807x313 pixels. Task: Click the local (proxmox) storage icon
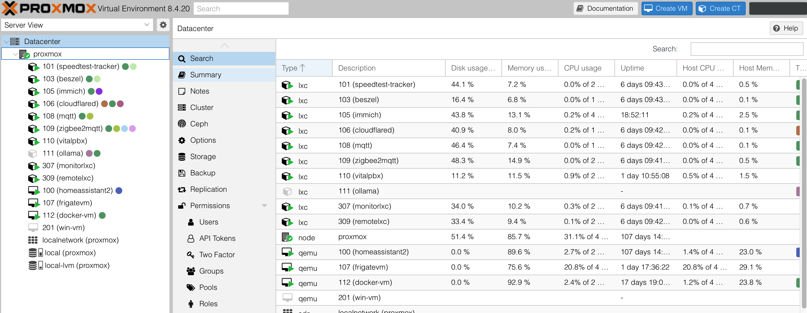(35, 253)
